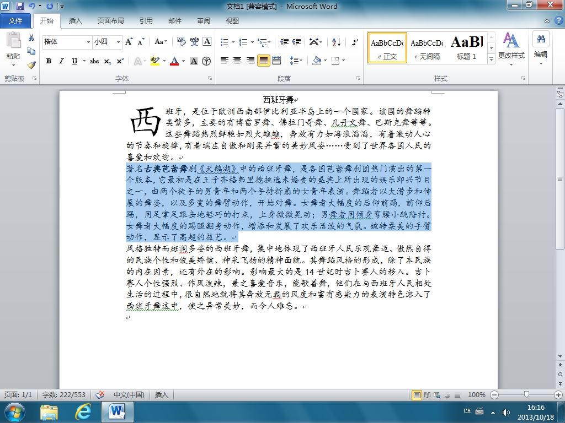Toggle Justify alignment

[263, 61]
